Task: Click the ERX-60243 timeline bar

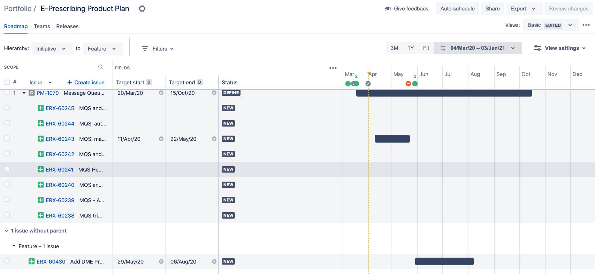Action: click(392, 139)
